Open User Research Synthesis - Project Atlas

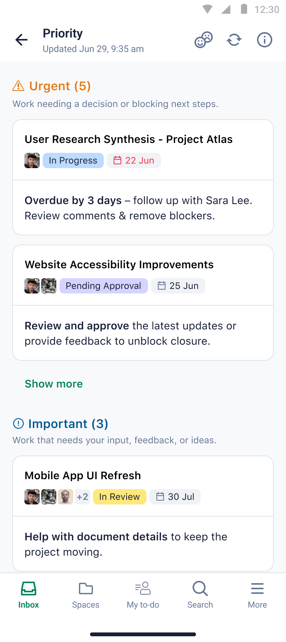[129, 139]
